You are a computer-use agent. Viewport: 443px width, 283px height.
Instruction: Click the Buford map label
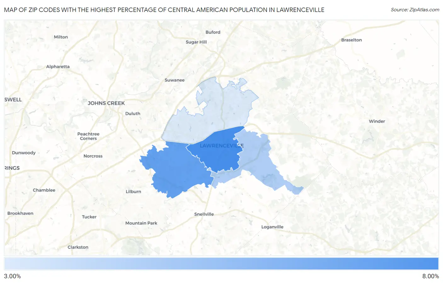coord(213,32)
